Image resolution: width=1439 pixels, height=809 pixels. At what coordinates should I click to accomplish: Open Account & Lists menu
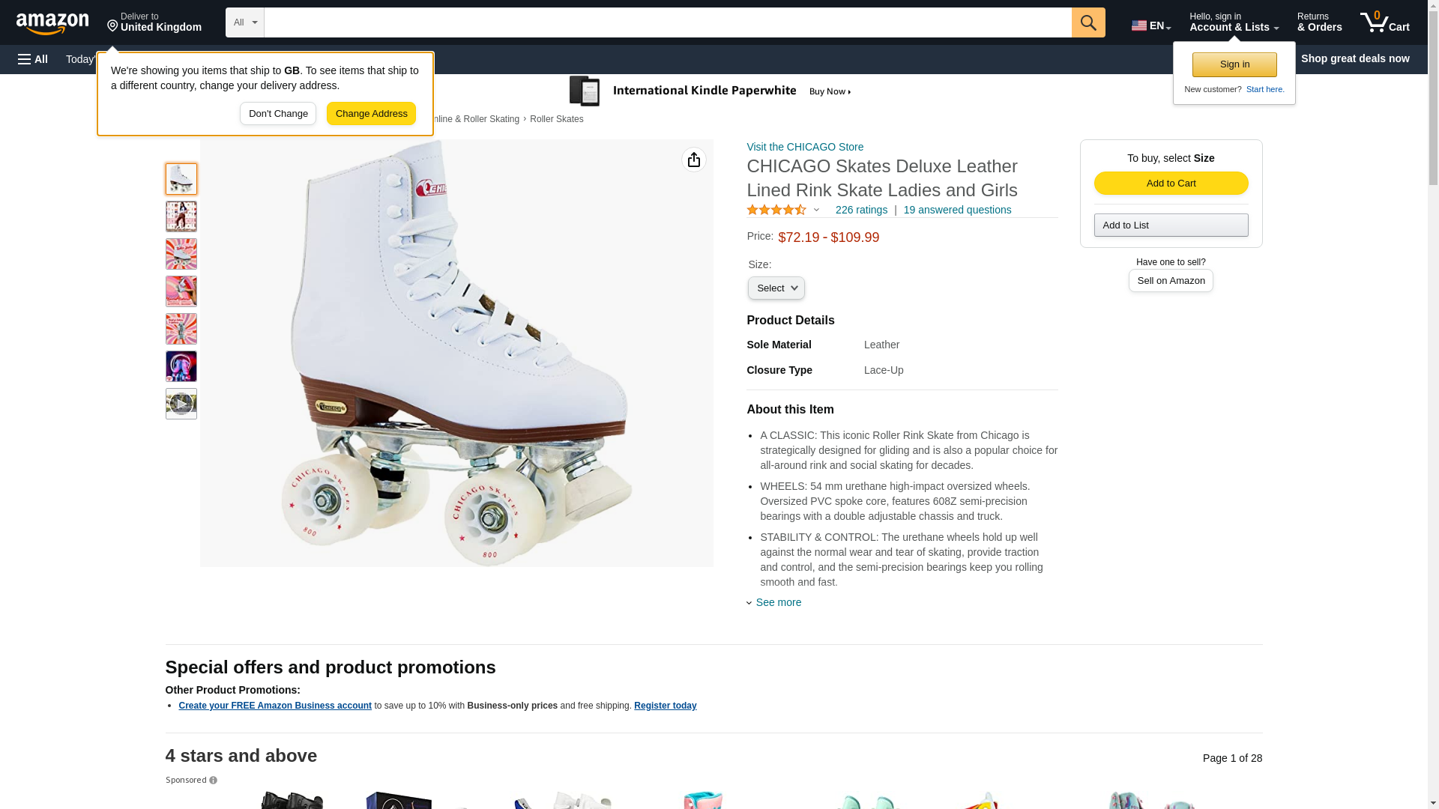coord(1234,22)
